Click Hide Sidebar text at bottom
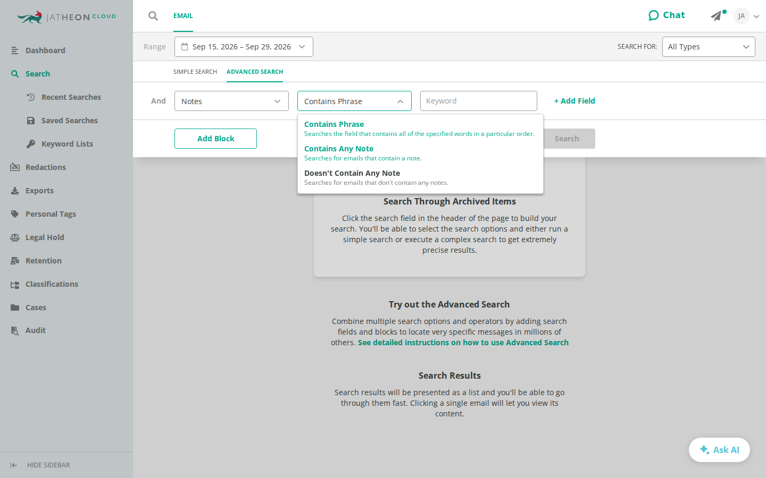 48,465
